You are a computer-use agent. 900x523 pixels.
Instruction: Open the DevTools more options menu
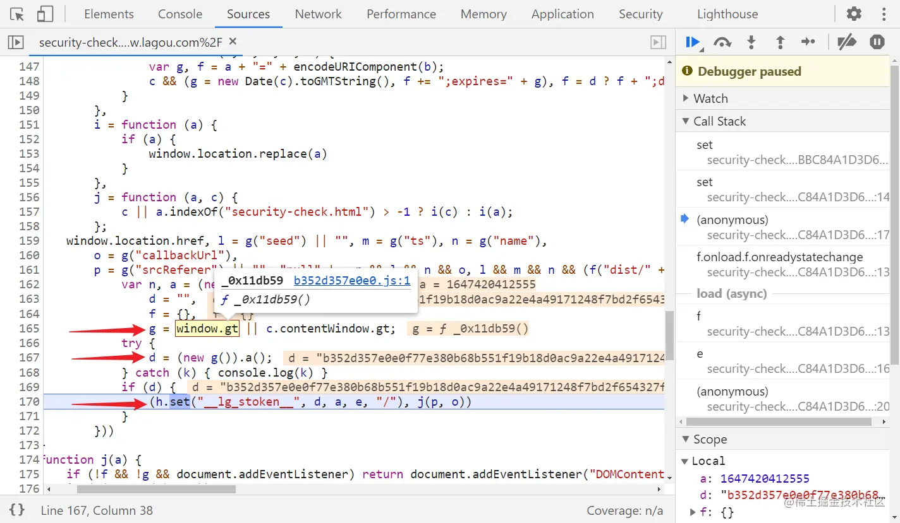884,14
